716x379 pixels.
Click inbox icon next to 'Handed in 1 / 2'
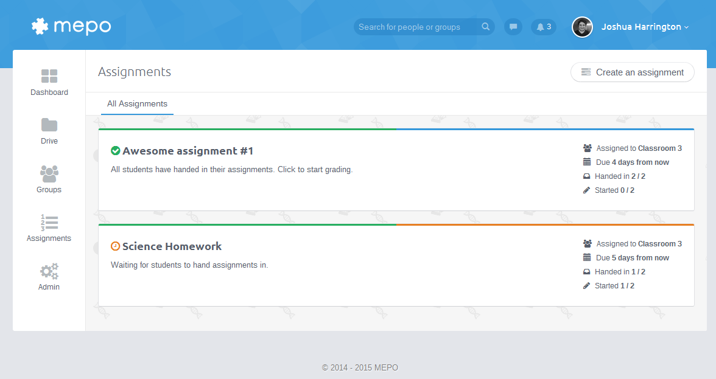[587, 272]
